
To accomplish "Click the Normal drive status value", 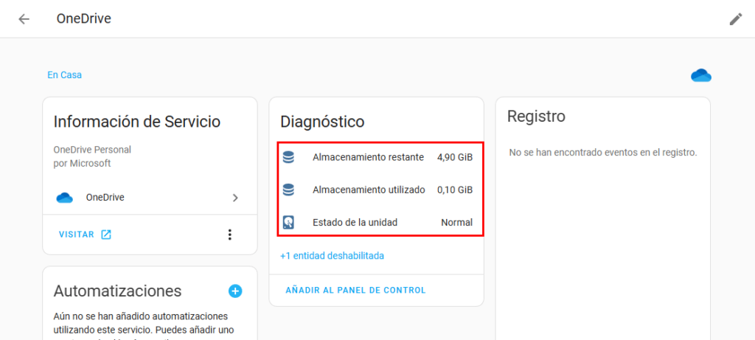I will pyautogui.click(x=456, y=222).
